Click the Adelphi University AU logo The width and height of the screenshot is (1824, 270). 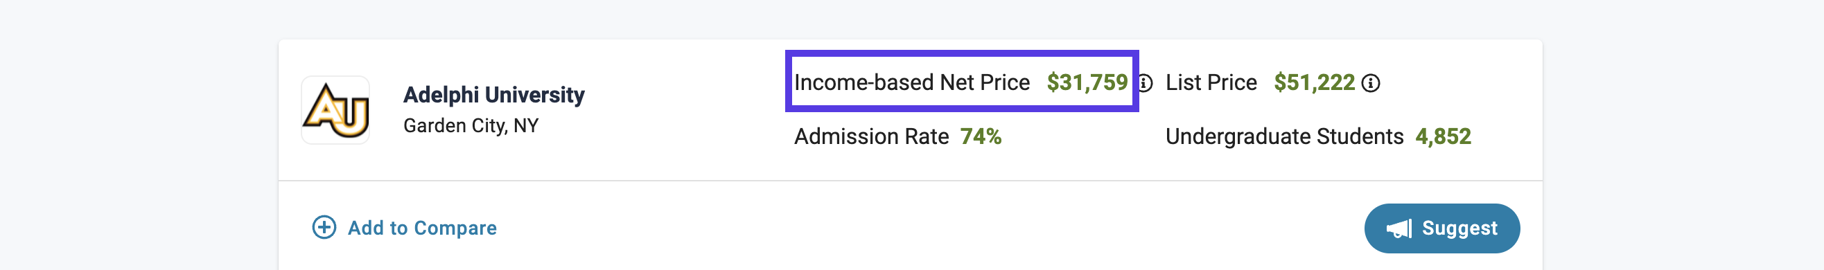pyautogui.click(x=335, y=110)
